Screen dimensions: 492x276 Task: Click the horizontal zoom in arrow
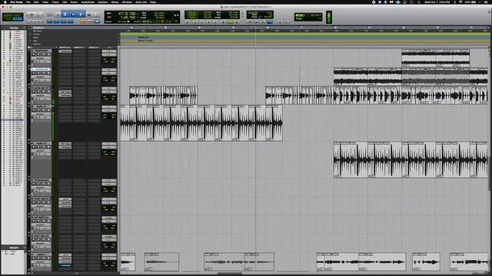42,15
